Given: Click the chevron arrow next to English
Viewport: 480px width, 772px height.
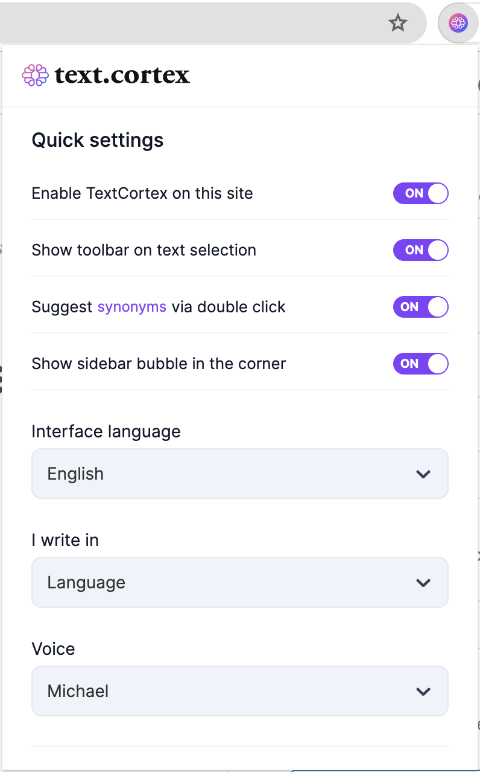Looking at the screenshot, I should (x=423, y=474).
